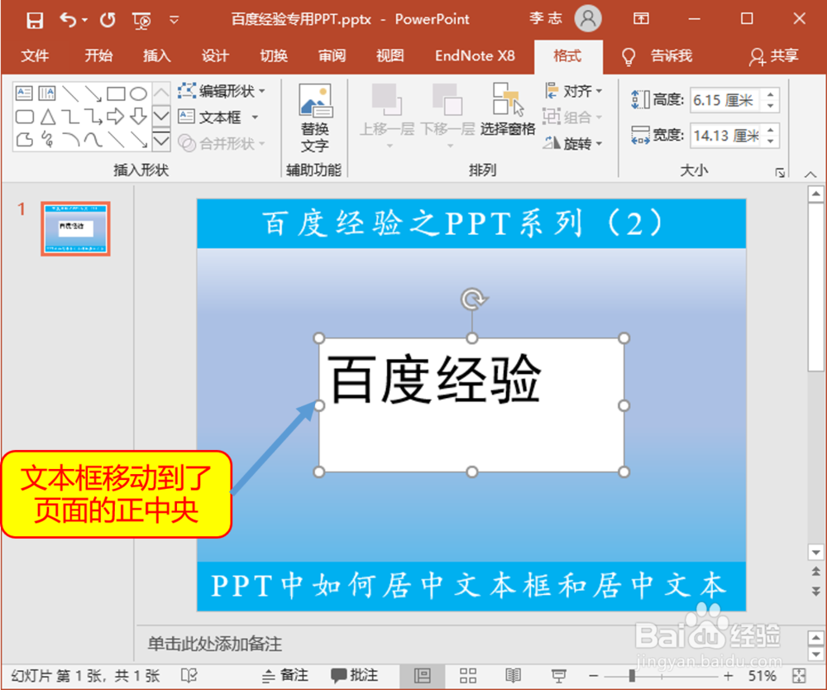This screenshot has height=690, width=827.
Task: Toggle the 备注 notes pane
Action: point(285,676)
